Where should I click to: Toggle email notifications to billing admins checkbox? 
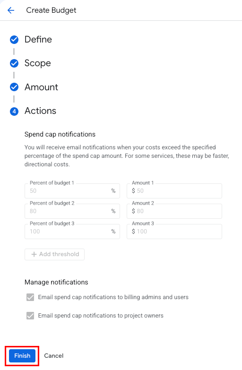coord(30,297)
